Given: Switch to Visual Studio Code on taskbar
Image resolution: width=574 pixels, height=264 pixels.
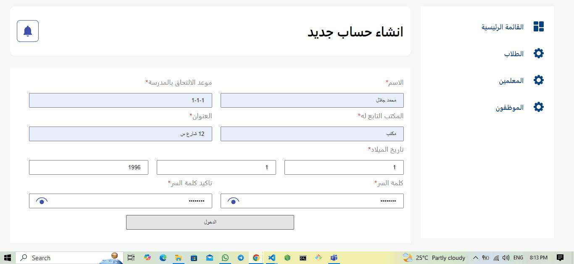Looking at the screenshot, I should click(271, 258).
